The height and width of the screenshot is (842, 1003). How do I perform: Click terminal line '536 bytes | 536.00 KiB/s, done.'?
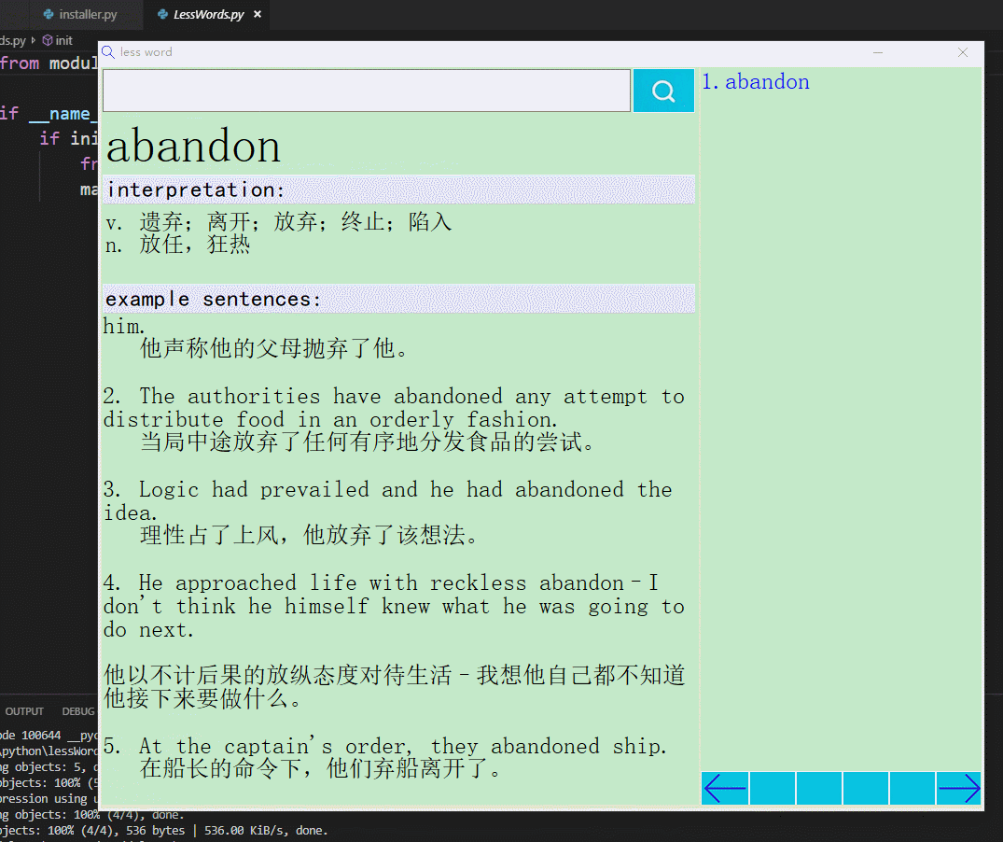pyautogui.click(x=227, y=831)
